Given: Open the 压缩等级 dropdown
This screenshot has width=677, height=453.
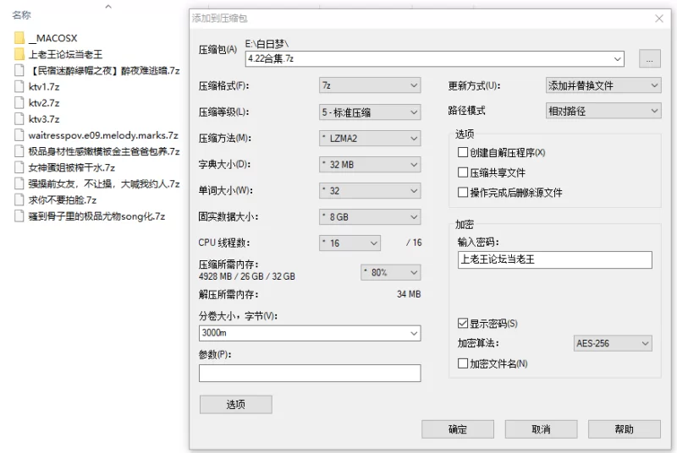Looking at the screenshot, I should click(x=370, y=112).
